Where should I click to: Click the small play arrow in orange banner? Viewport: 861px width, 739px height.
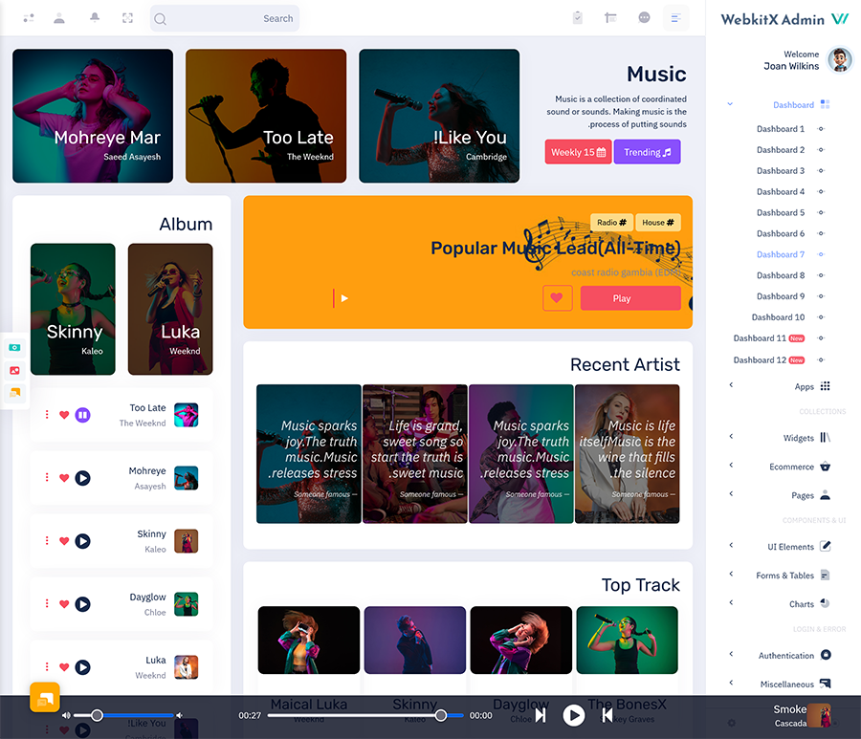[344, 298]
